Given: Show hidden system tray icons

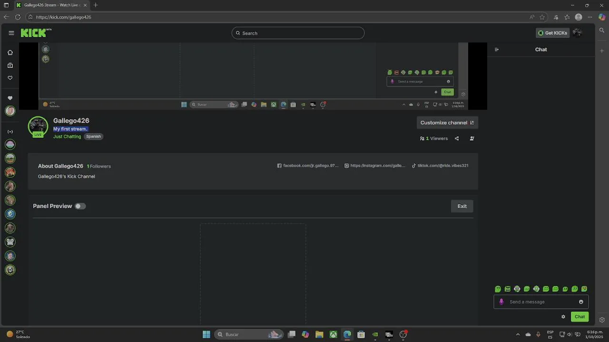Looking at the screenshot, I should click(518, 334).
